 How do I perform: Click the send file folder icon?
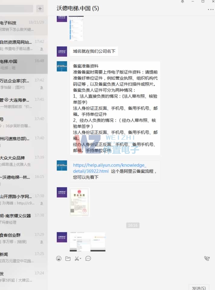[68, 258]
